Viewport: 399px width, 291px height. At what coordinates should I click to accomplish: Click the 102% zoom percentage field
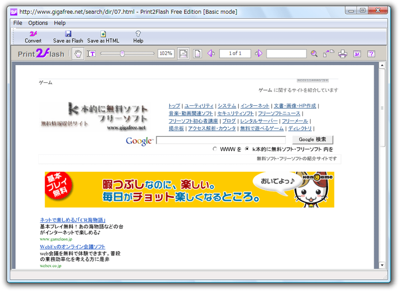(x=166, y=54)
